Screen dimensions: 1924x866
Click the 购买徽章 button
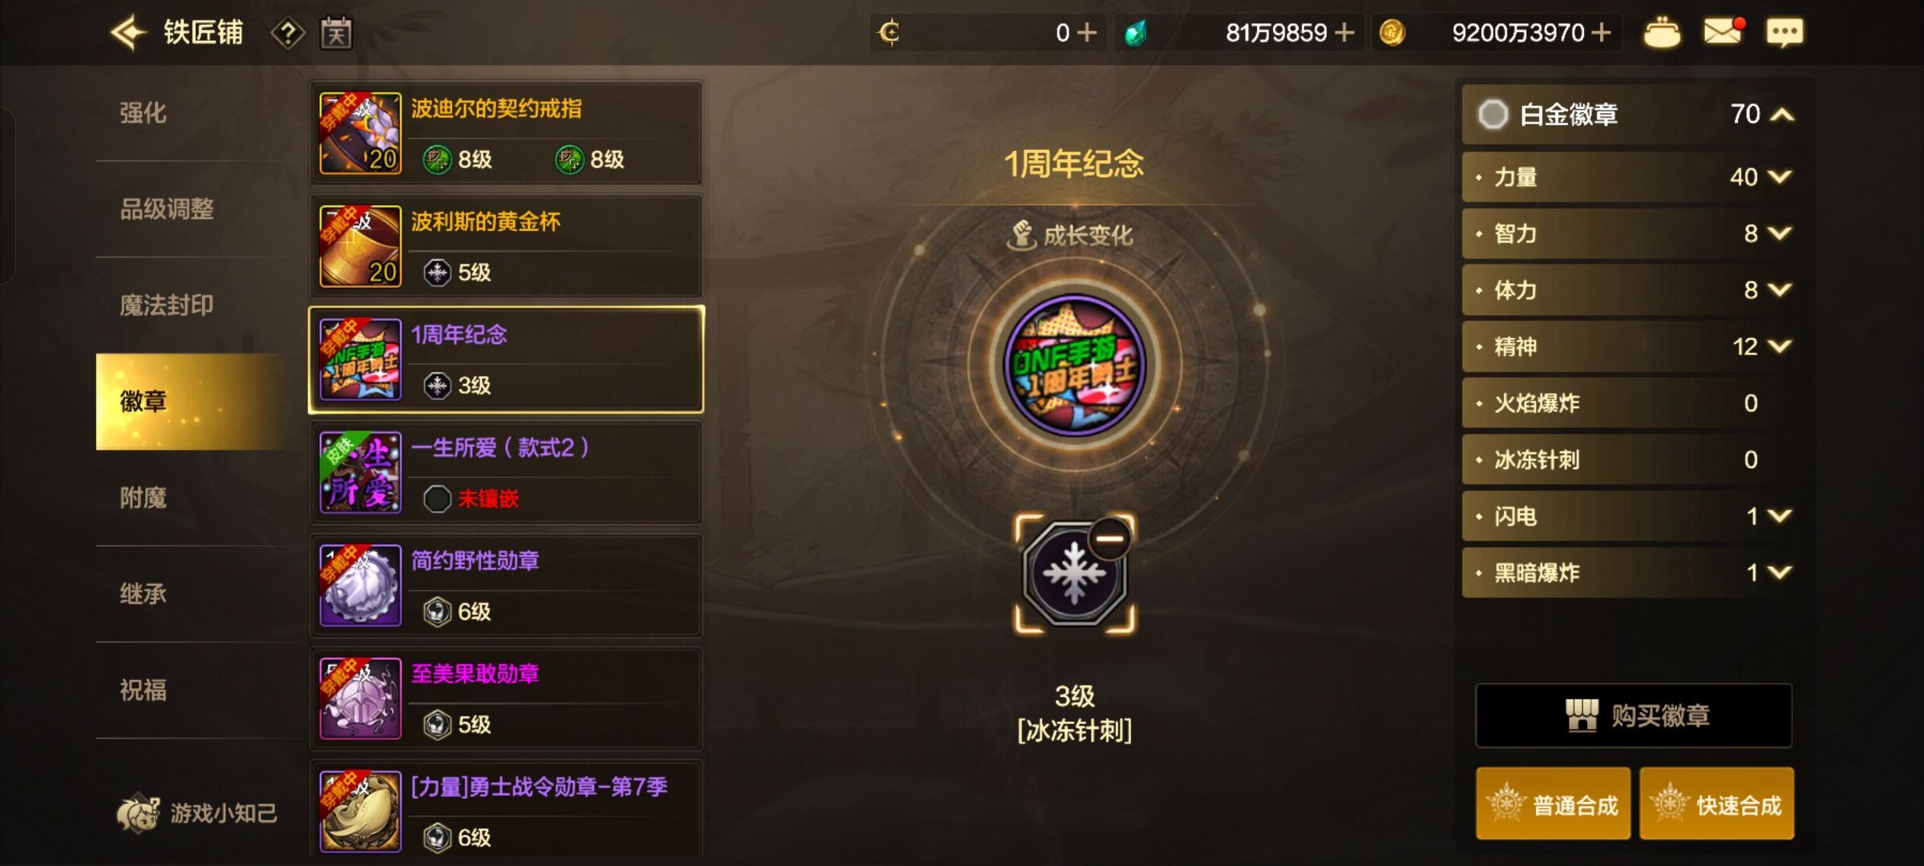pos(1634,715)
